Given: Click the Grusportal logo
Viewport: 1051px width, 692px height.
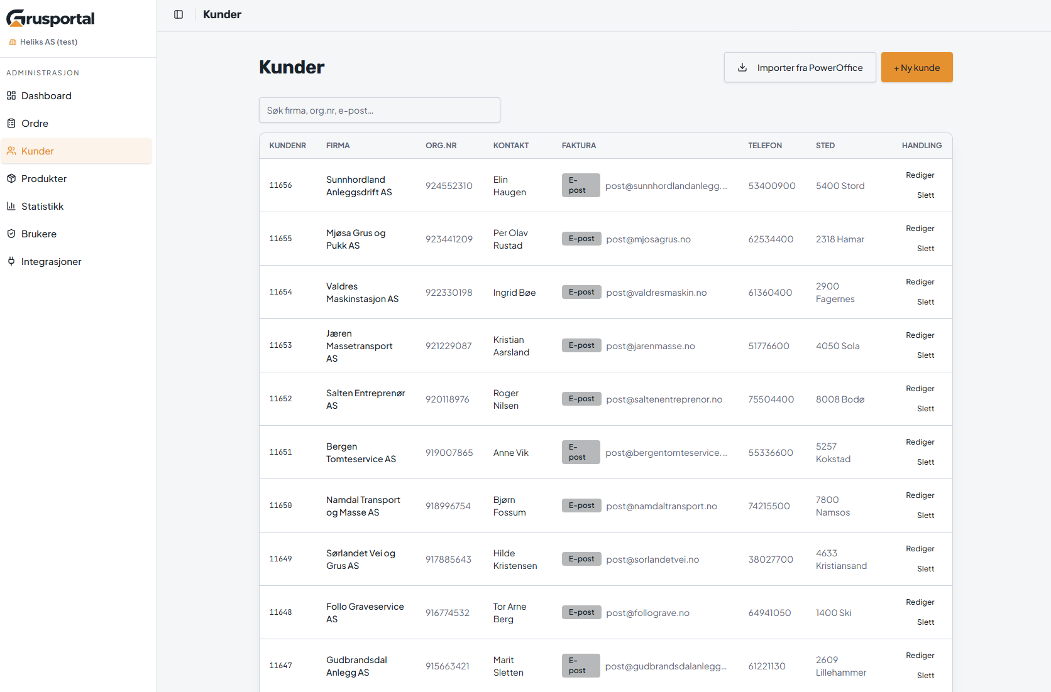Looking at the screenshot, I should point(50,18).
